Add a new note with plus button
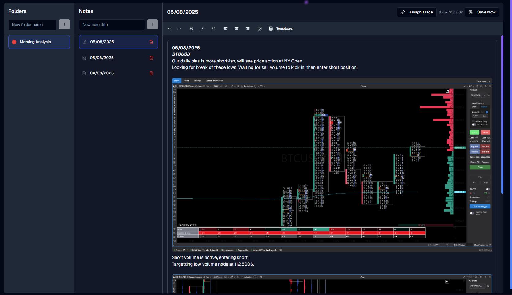 coord(153,24)
